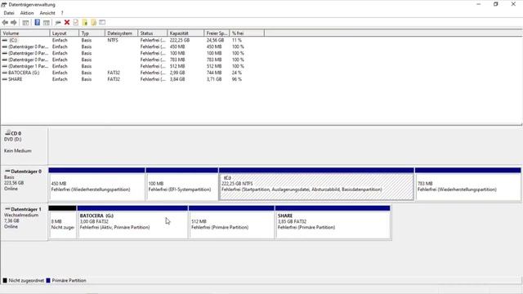Sort by the Layout column header
Screen dimensions: 523x294
click(65, 33)
